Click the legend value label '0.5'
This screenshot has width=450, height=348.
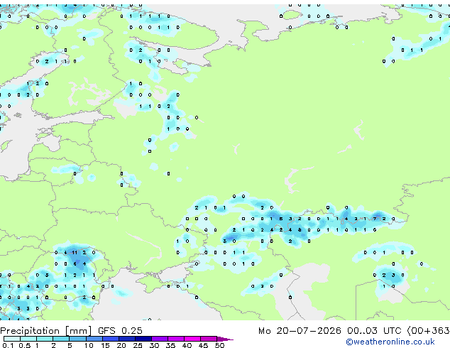pyautogui.click(x=25, y=345)
